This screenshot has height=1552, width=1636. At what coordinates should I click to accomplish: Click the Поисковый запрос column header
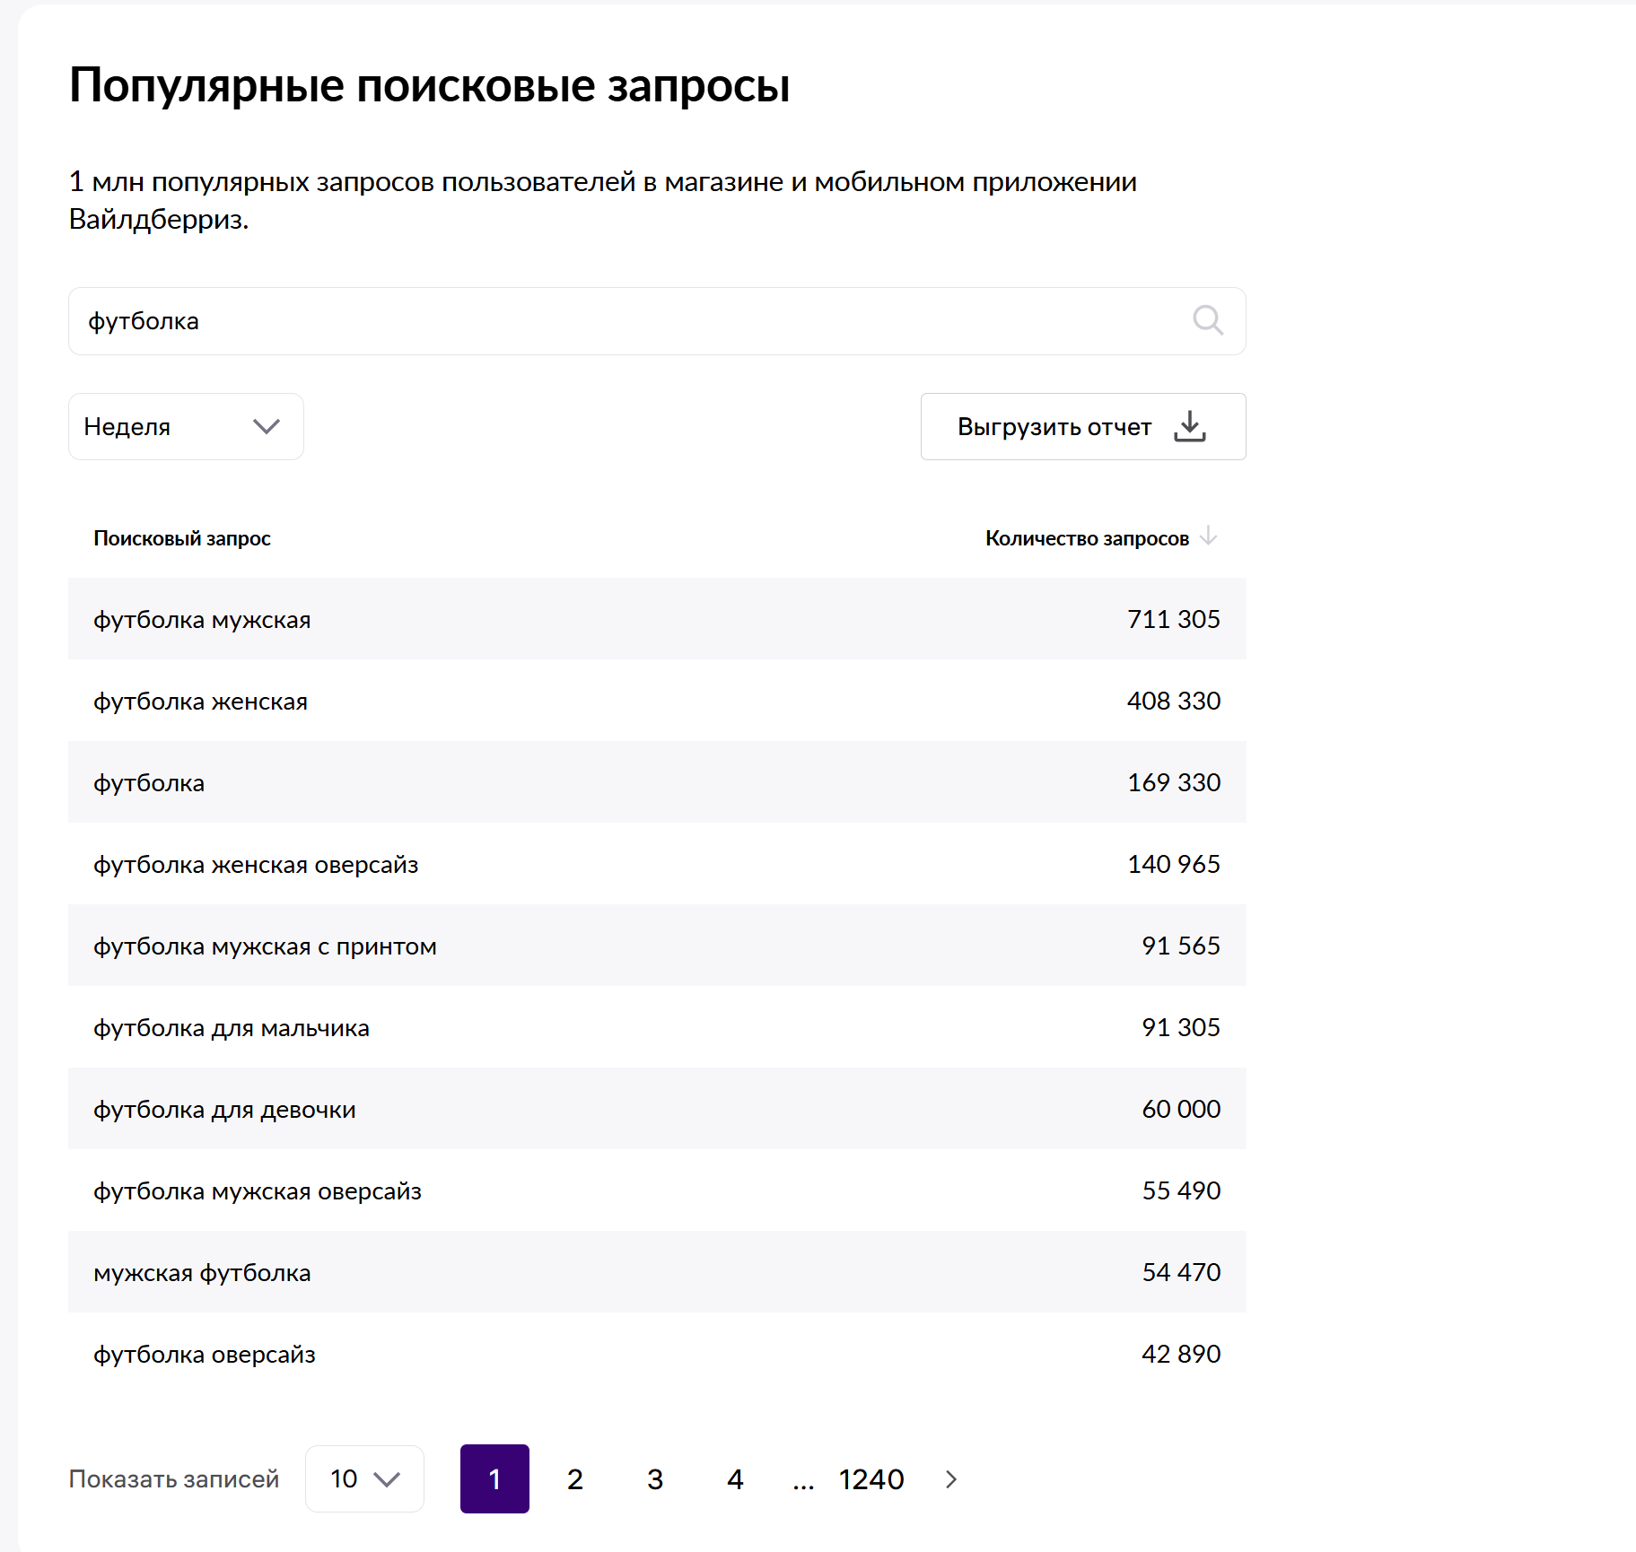182,537
